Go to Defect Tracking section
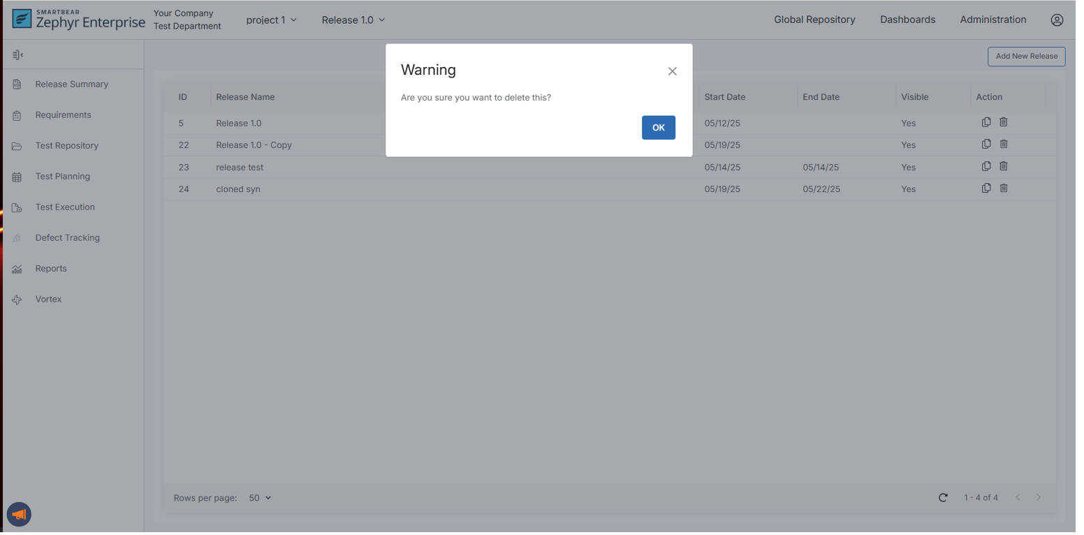1084x535 pixels. [x=67, y=238]
